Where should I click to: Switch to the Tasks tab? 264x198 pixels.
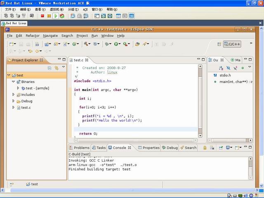pyautogui.click(x=99, y=148)
